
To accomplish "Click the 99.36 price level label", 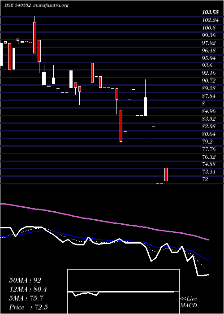I will (x=209, y=35).
